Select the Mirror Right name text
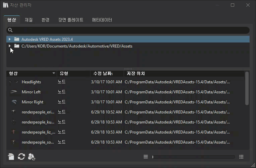Image resolution: width=256 pixels, height=168 pixels. pos(33,102)
